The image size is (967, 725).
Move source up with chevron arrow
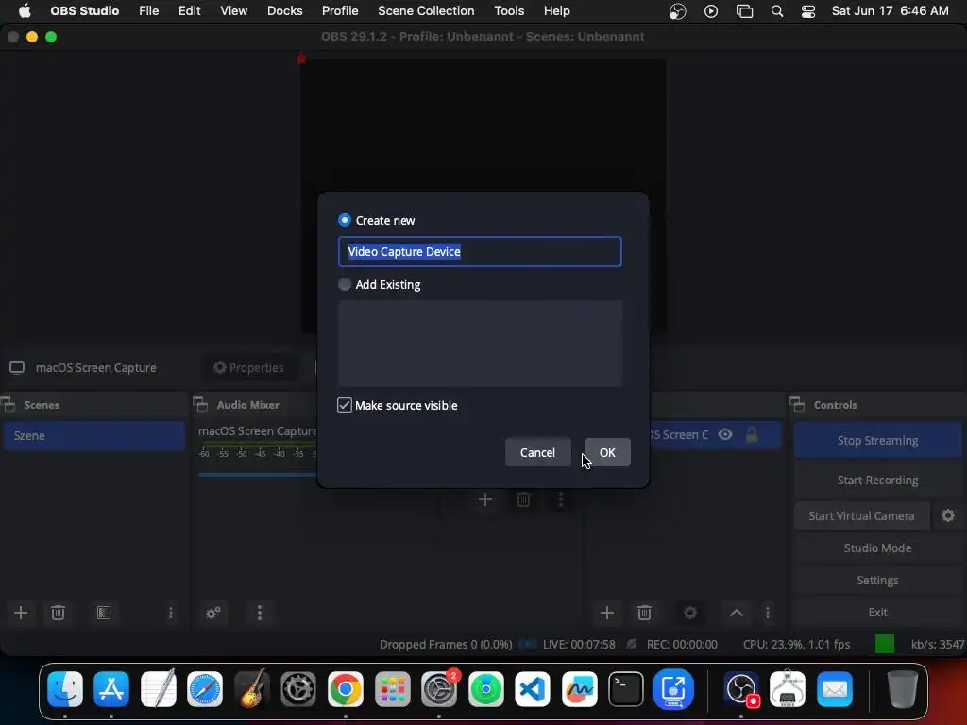[737, 613]
